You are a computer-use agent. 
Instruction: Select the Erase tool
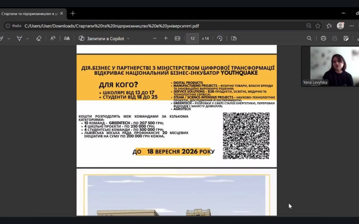tap(39, 39)
